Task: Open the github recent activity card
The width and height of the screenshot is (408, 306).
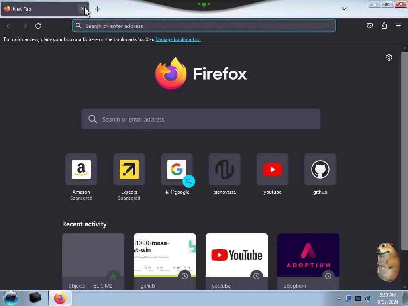Action: click(x=165, y=262)
